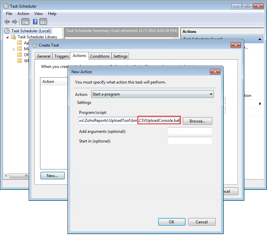Screen dimensions: 267x241
Task: Click the New... button in Create Task
Action: click(x=52, y=176)
